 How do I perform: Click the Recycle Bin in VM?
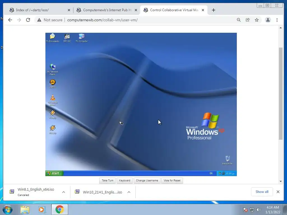[228, 160]
